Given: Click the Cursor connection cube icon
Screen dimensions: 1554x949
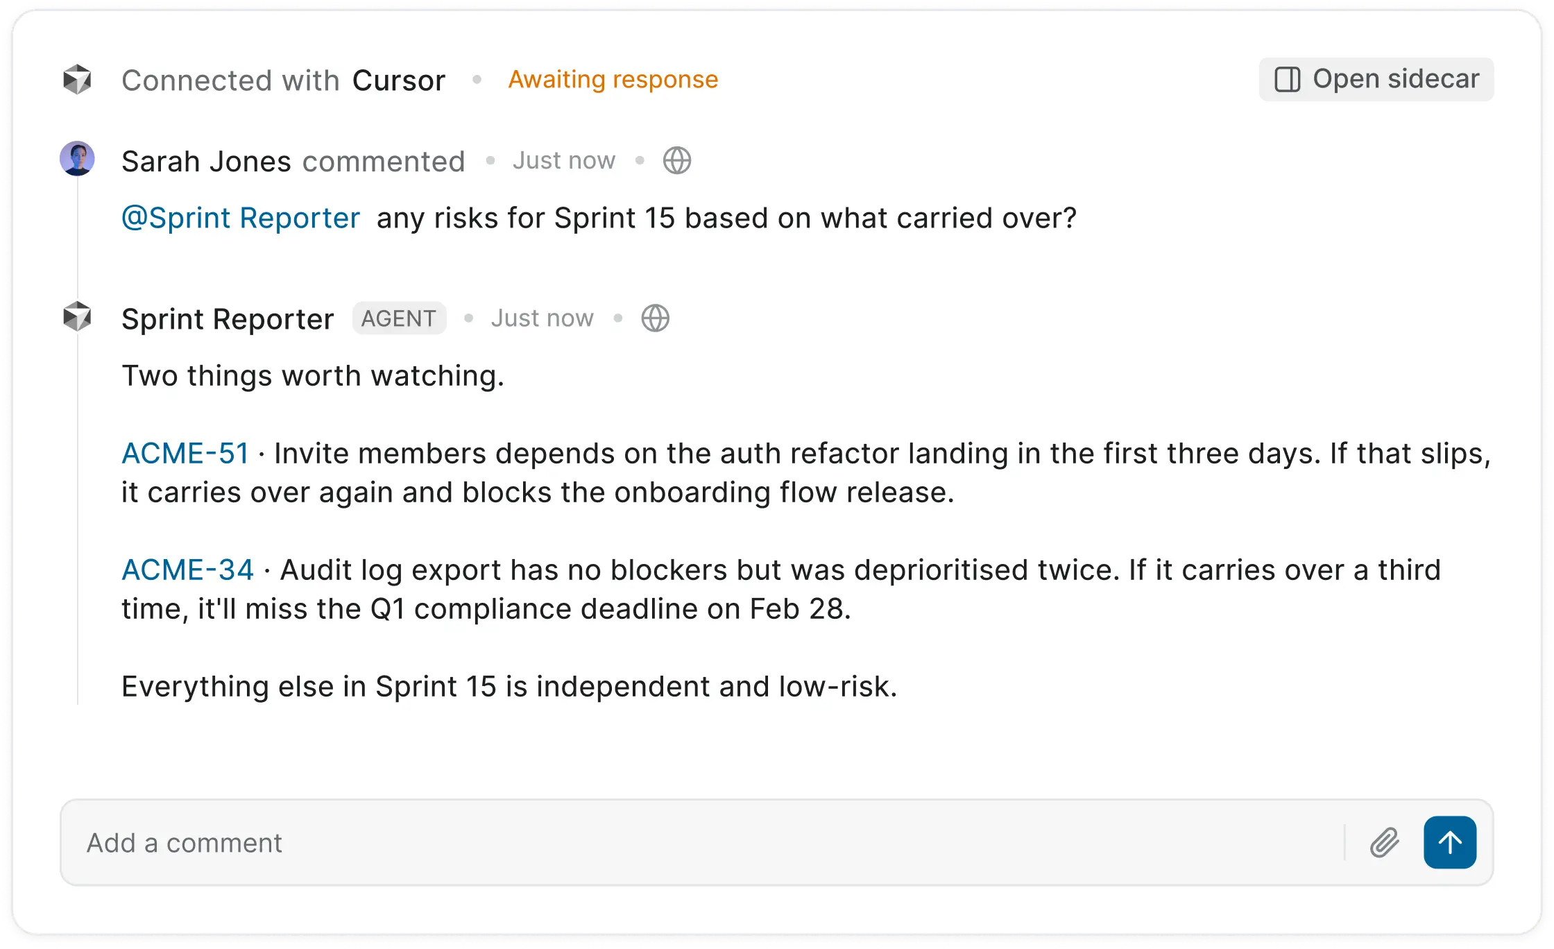Looking at the screenshot, I should 77,79.
